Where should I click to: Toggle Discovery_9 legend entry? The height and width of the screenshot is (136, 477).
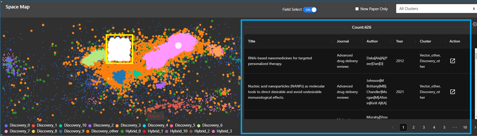click(71, 131)
